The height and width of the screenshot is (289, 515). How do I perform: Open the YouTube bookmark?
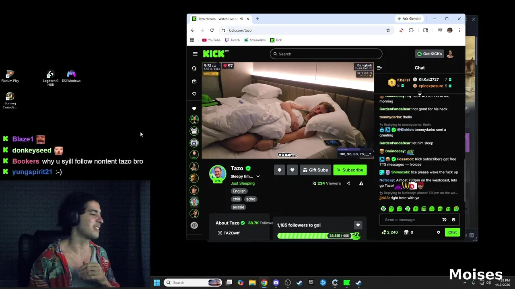pyautogui.click(x=211, y=40)
